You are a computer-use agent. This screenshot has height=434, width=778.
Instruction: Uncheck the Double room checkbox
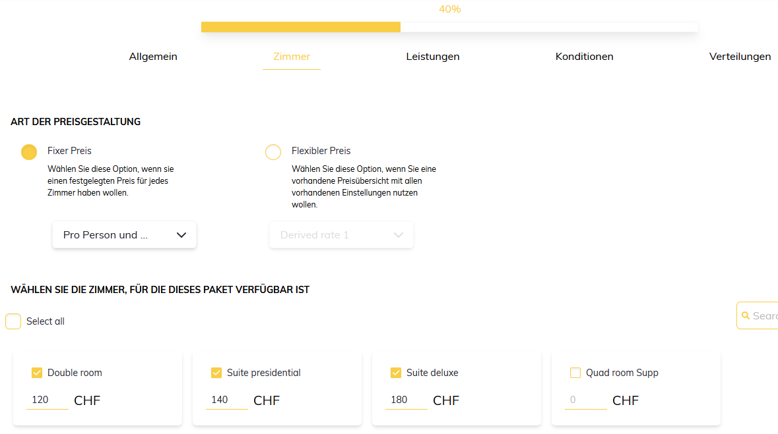pyautogui.click(x=37, y=373)
